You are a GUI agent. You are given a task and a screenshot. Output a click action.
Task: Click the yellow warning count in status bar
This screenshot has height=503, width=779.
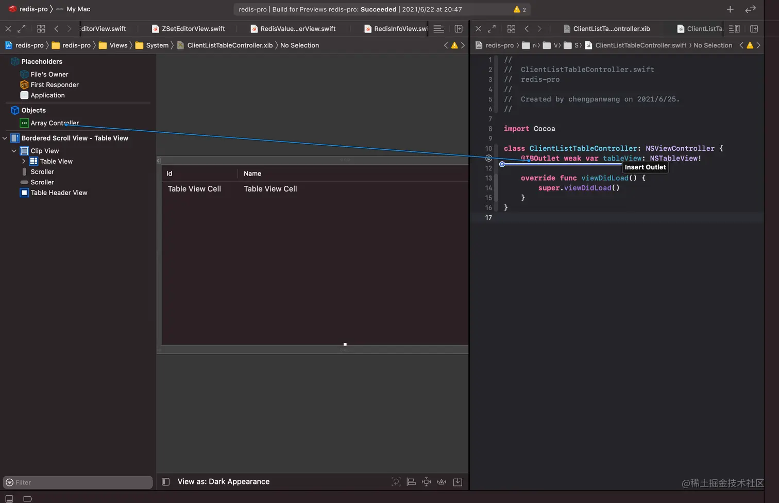pyautogui.click(x=519, y=9)
